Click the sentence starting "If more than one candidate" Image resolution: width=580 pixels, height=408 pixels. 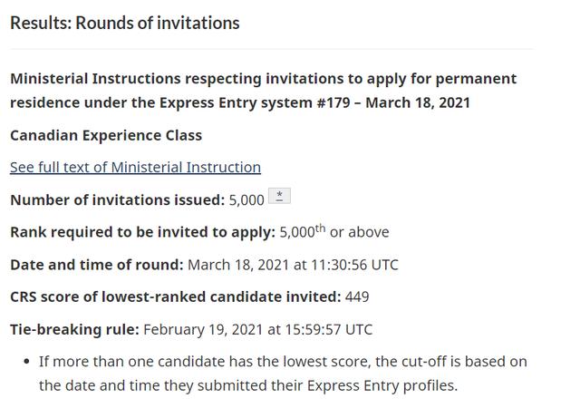tap(283, 362)
